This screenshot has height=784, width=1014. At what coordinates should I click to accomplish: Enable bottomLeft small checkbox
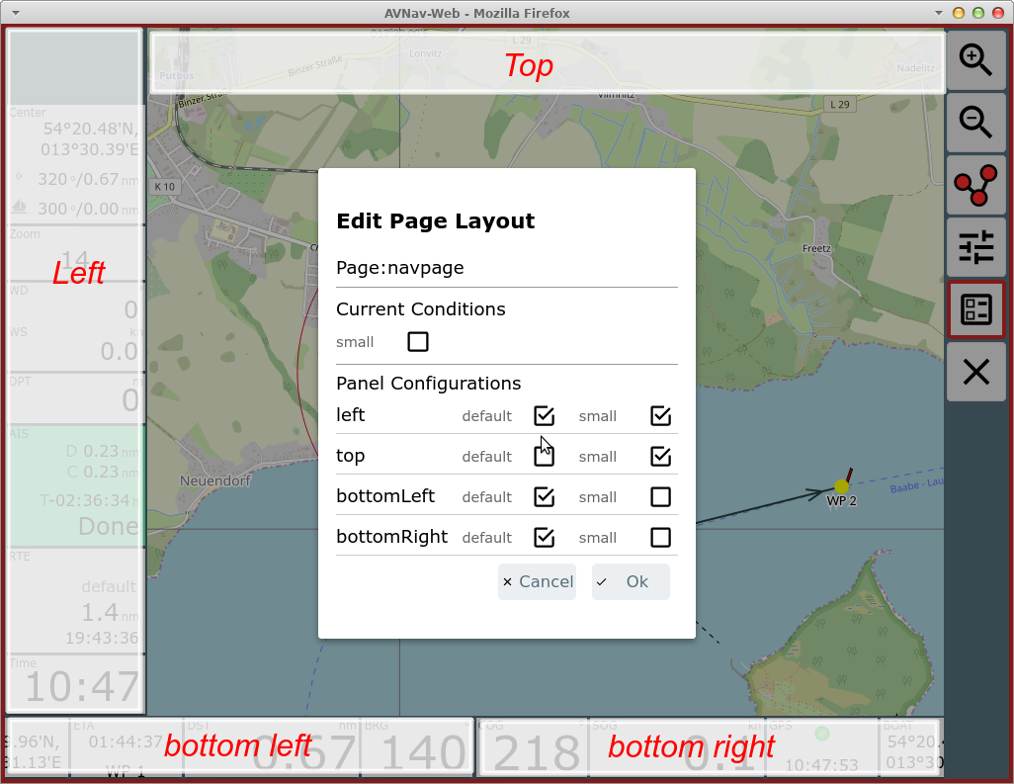pyautogui.click(x=660, y=496)
